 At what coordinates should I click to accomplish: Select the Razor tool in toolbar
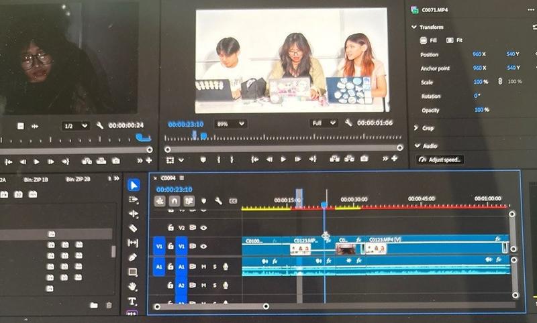click(133, 229)
